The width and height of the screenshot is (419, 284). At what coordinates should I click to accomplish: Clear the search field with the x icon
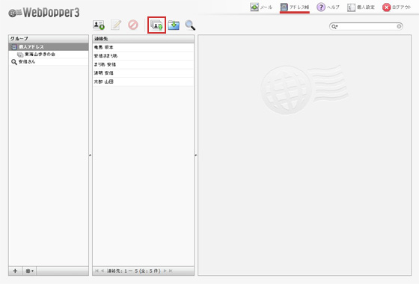tap(399, 26)
